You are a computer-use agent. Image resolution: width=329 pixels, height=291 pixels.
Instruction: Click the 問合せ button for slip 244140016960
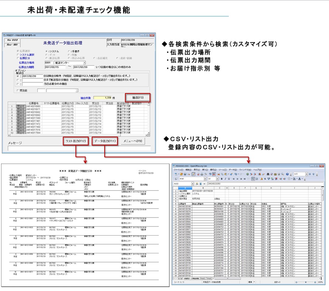21,106
